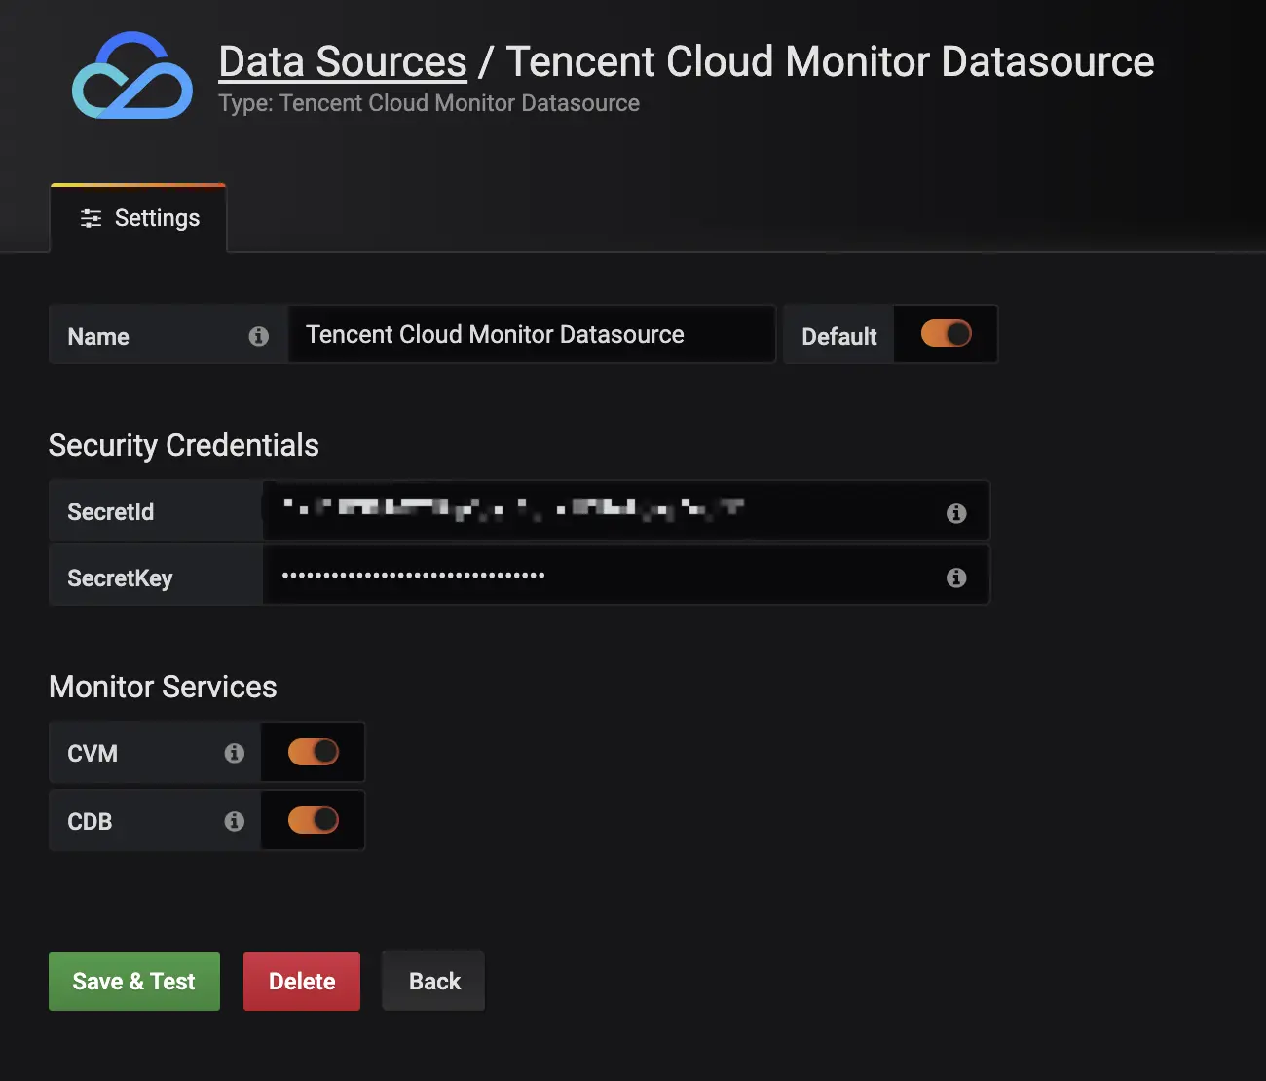
Task: Disable the Default datasource toggle
Action: pyautogui.click(x=944, y=334)
